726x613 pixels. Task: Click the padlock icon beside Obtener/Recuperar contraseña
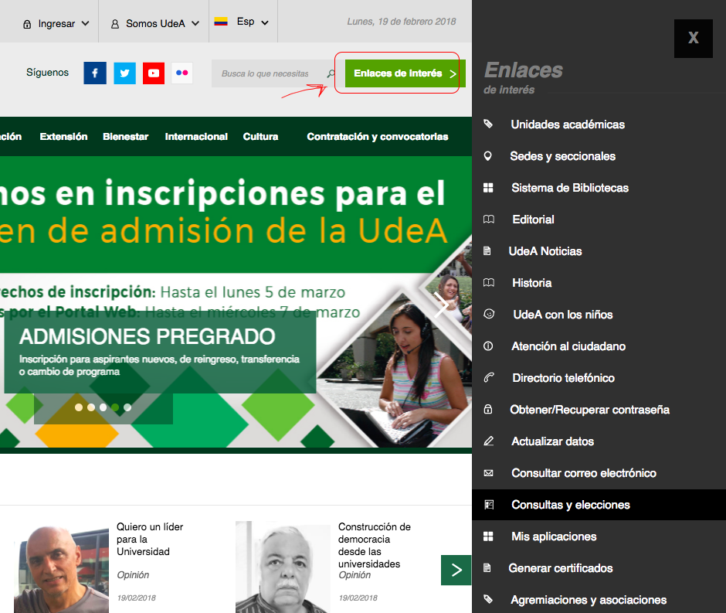coord(487,409)
